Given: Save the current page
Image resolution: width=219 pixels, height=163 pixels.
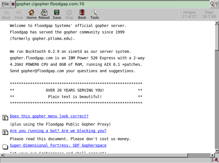Looking at the screenshot, I should click(x=57, y=15).
